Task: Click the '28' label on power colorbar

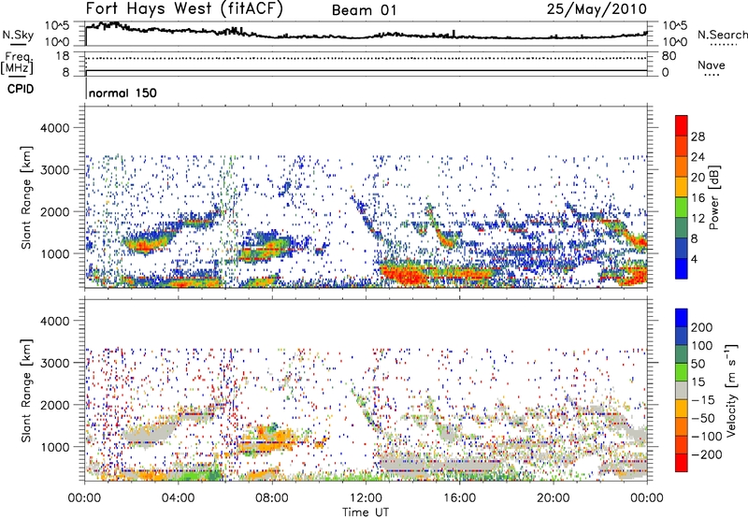Action: tap(698, 137)
